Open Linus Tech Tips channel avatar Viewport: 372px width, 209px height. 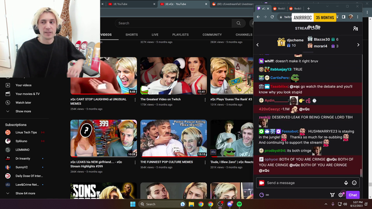click(8, 132)
